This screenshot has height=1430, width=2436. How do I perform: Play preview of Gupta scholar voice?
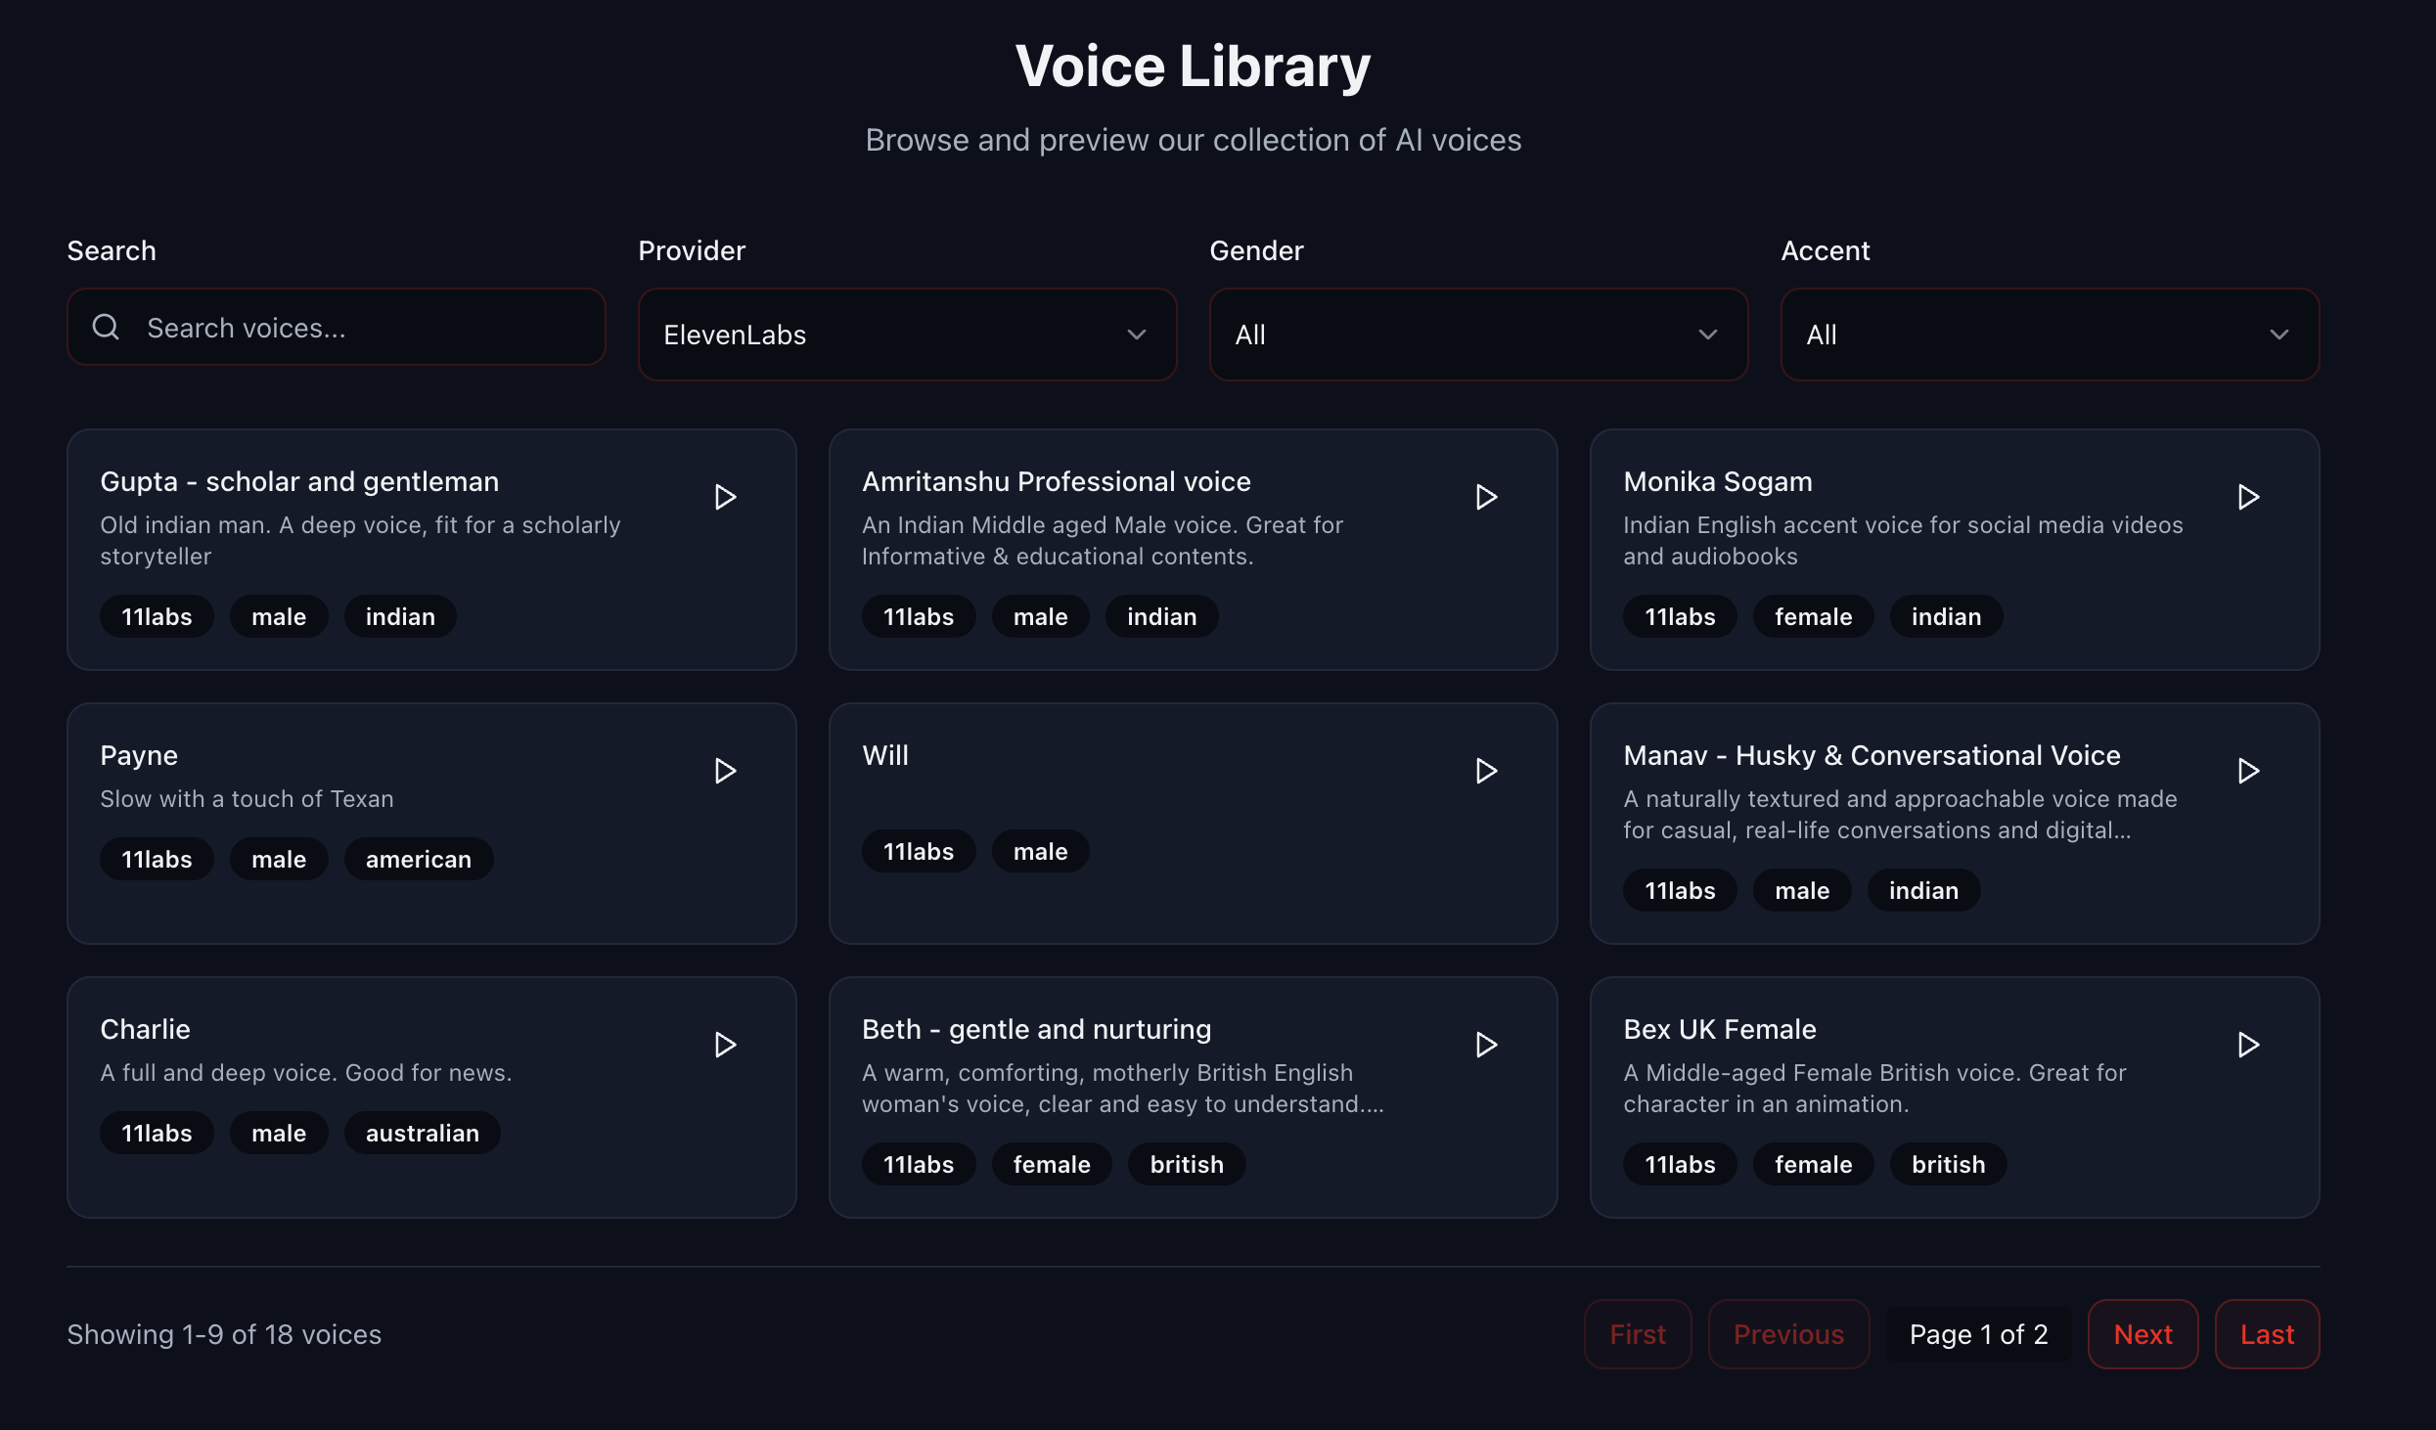[x=724, y=497]
